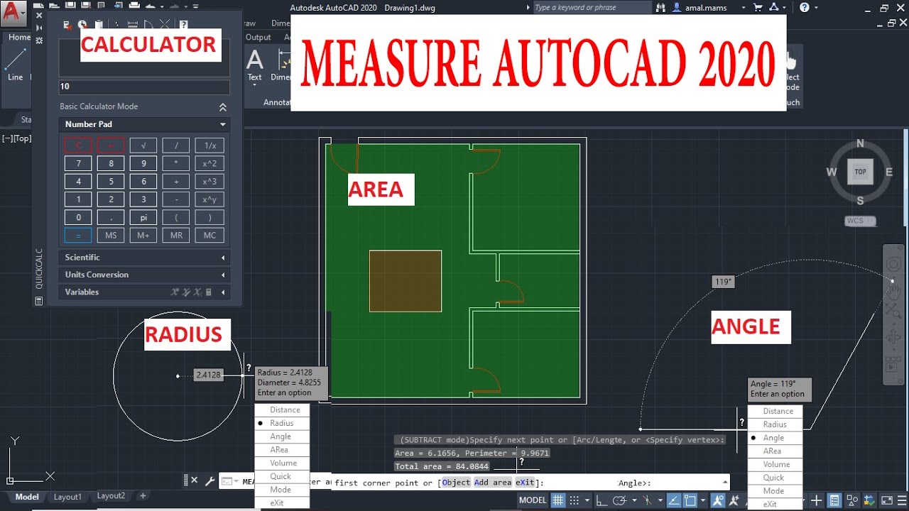This screenshot has width=909, height=511.
Task: Click the Text annotation tool
Action: (254, 65)
